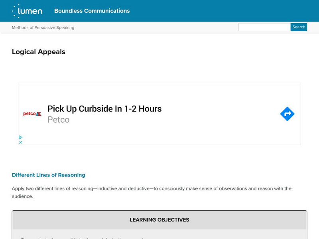Close the Petco ad with the X
This screenshot has width=319, height=239.
tap(21, 142)
